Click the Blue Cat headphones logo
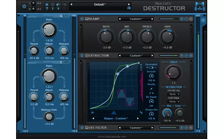Viewport: 223px width, 139px height. pos(200,7)
